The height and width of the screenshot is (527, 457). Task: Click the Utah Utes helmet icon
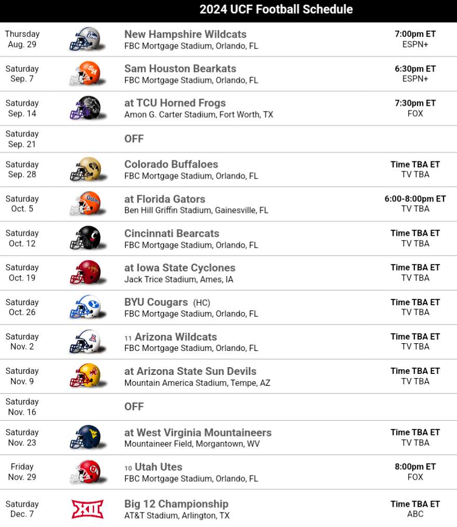[x=86, y=472]
